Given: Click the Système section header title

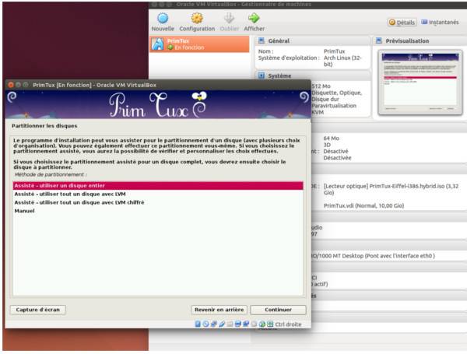Looking at the screenshot, I should click(x=279, y=75).
